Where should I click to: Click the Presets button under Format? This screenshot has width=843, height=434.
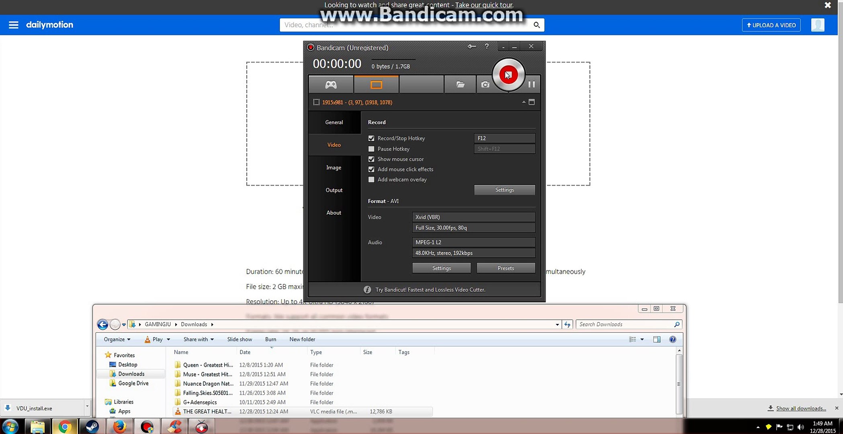pyautogui.click(x=505, y=268)
